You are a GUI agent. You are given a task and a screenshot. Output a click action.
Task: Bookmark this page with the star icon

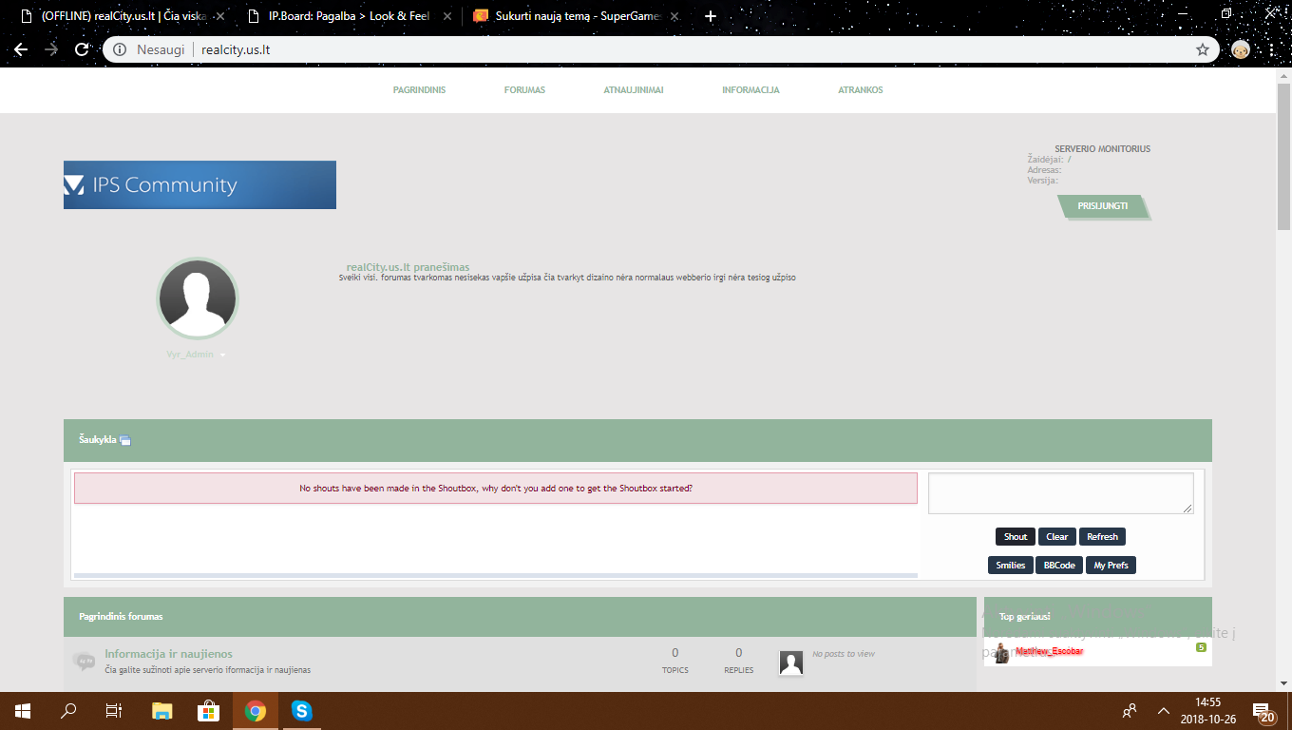point(1202,49)
